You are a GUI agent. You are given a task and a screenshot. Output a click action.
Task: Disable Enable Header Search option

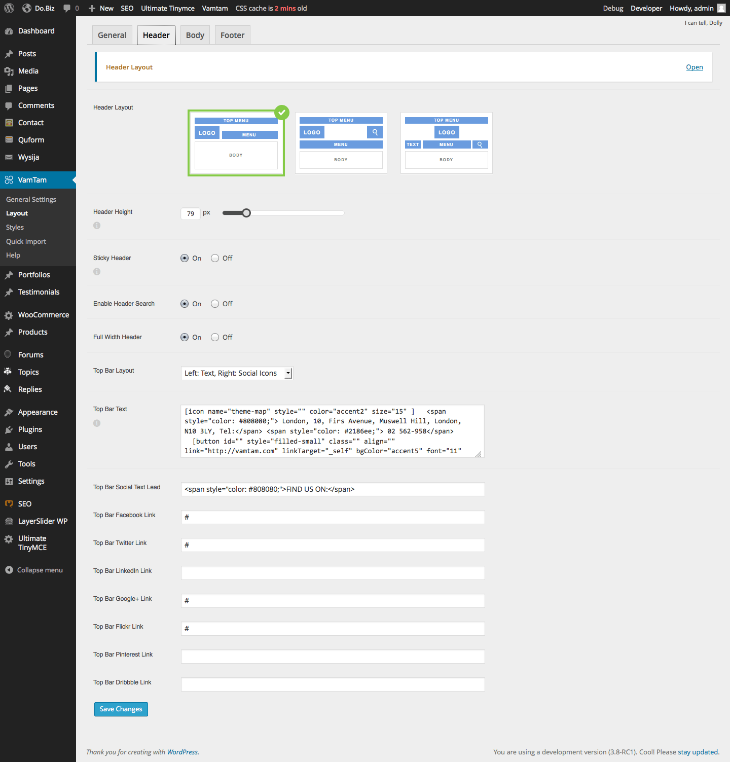(x=215, y=304)
